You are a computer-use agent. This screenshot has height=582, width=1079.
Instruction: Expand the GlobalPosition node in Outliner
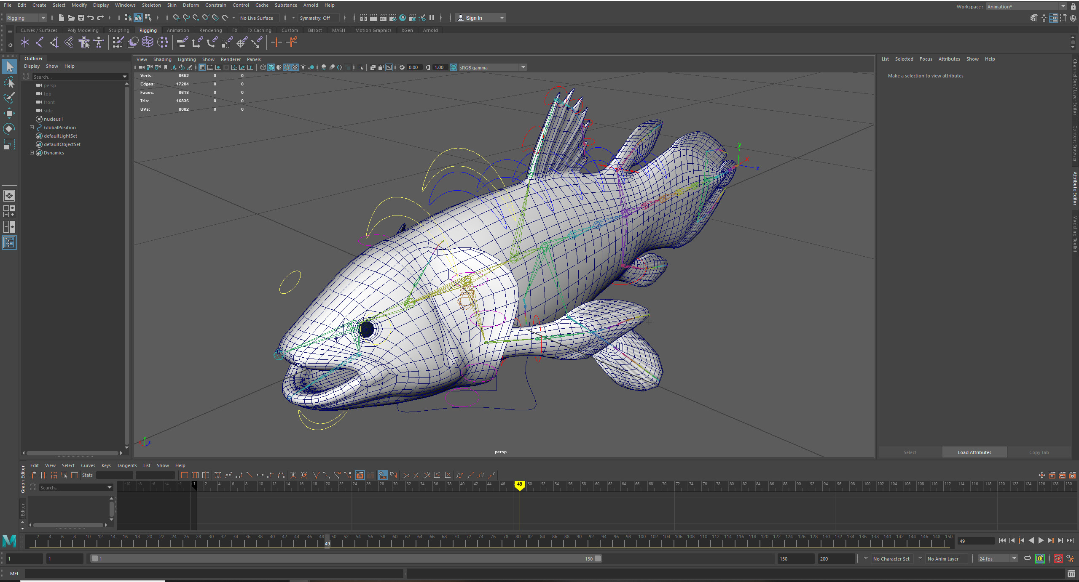32,127
